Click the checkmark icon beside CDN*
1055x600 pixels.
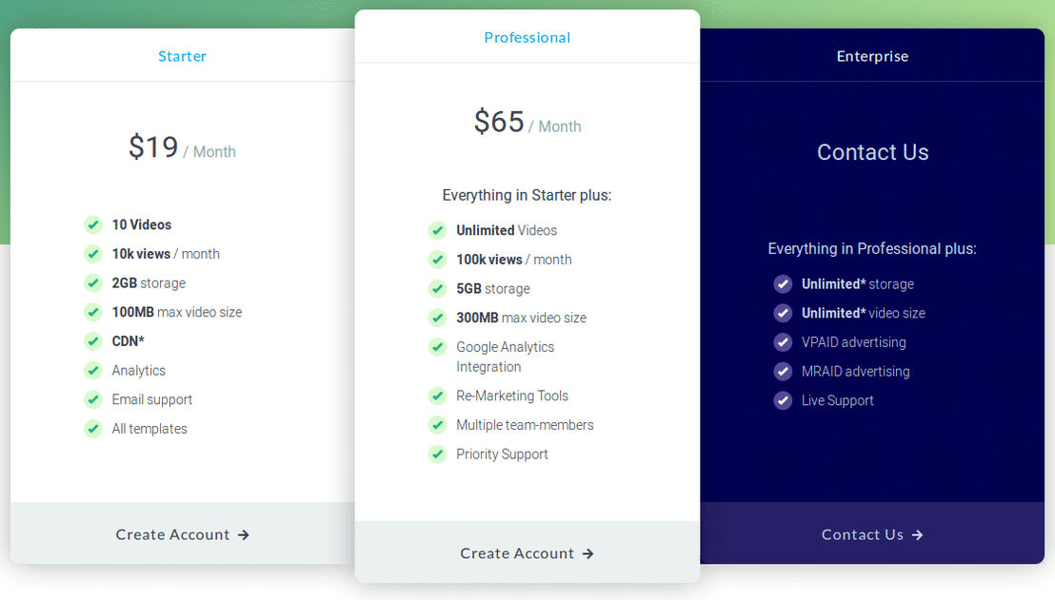coord(93,341)
